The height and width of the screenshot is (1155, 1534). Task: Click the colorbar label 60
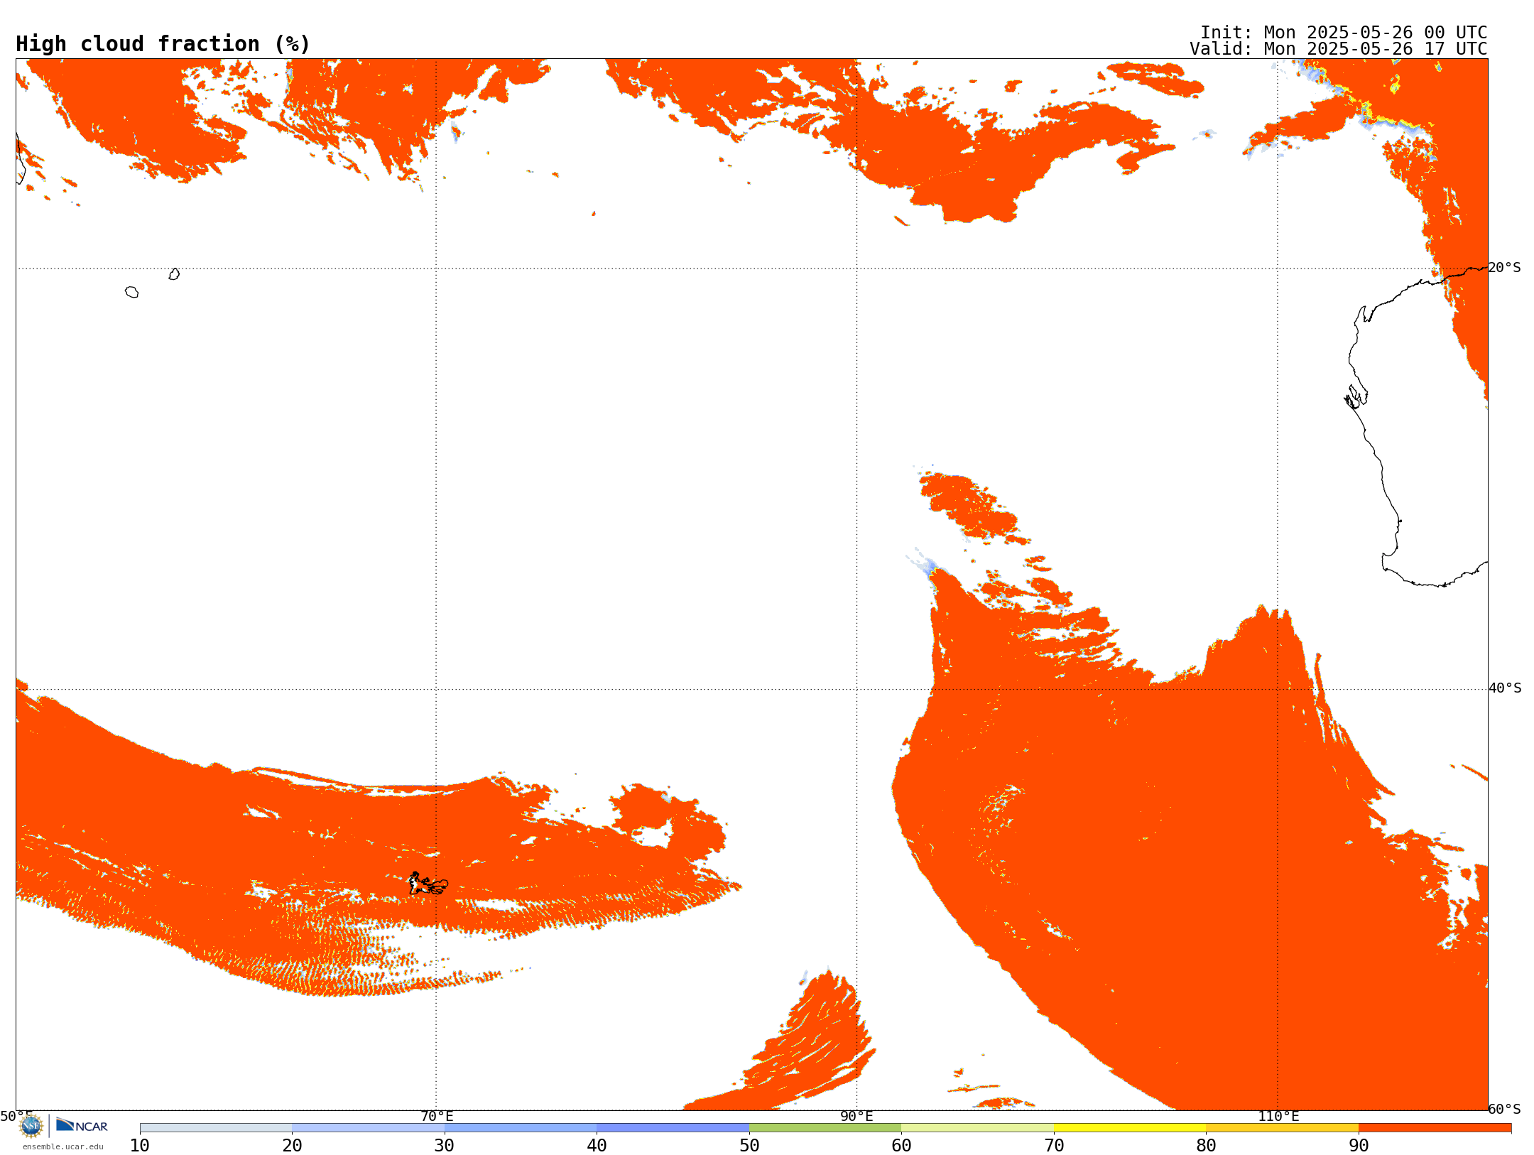pyautogui.click(x=901, y=1146)
